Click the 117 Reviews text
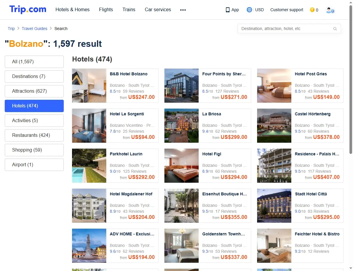 tap(319, 171)
